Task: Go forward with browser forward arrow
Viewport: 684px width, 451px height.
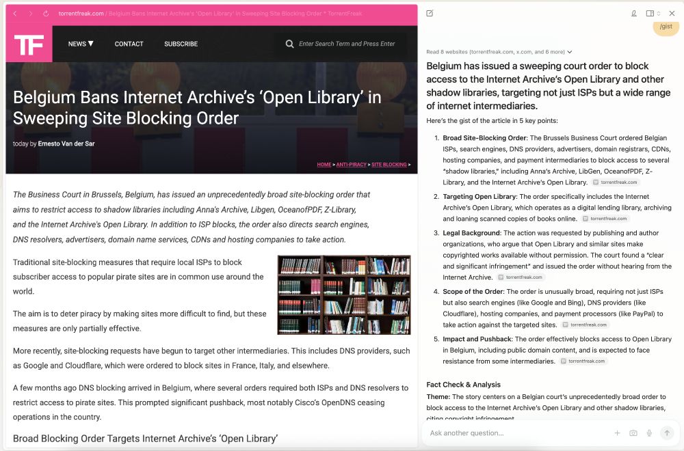Action: click(x=30, y=14)
